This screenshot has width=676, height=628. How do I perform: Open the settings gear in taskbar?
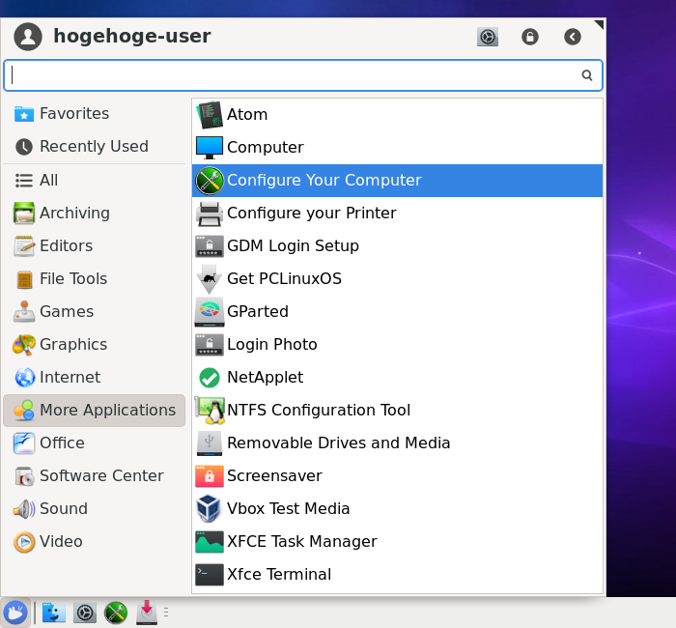(85, 613)
